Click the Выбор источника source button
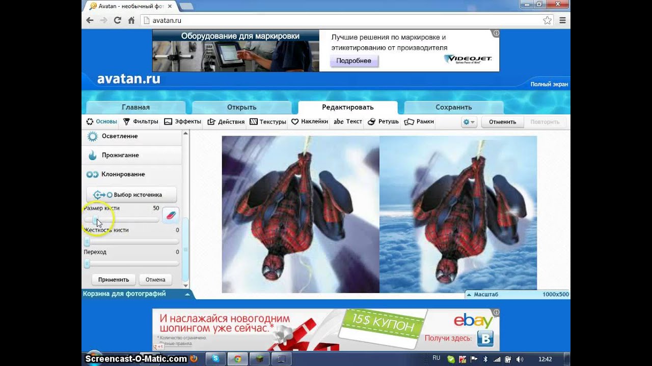 131,195
